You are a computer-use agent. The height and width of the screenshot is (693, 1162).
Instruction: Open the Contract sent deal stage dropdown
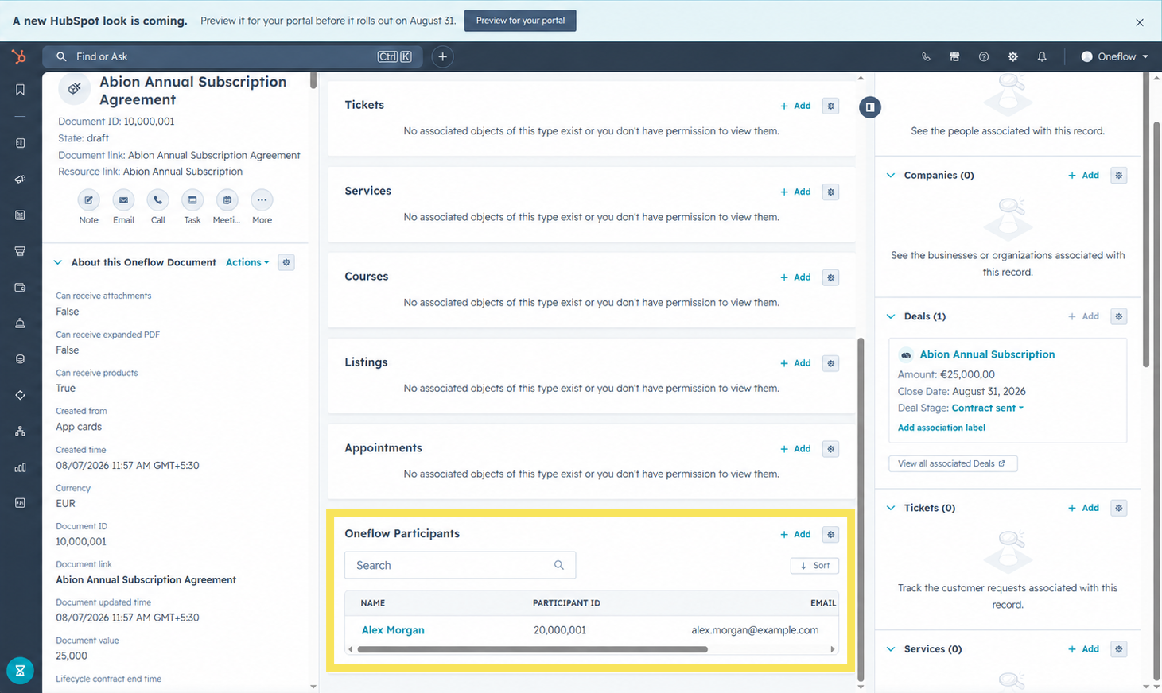[x=988, y=408]
